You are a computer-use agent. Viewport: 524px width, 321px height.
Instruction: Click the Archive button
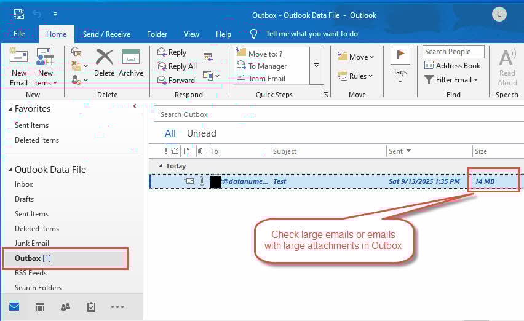pos(131,63)
